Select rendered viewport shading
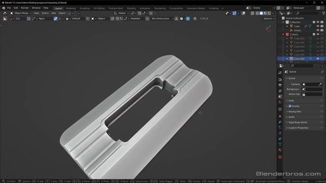326x183 pixels. pos(269,13)
